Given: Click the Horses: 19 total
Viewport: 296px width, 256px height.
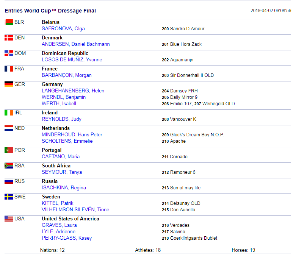Looking at the screenshot, I should [244, 250].
